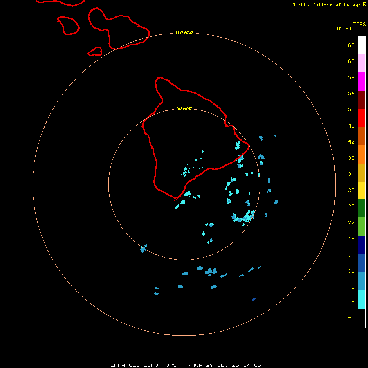Click the 46 legend value
This screenshot has height=368, width=368.
click(351, 126)
